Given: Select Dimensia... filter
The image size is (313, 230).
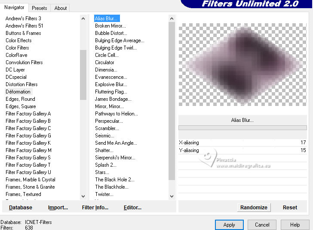Looking at the screenshot, I should 106,70.
